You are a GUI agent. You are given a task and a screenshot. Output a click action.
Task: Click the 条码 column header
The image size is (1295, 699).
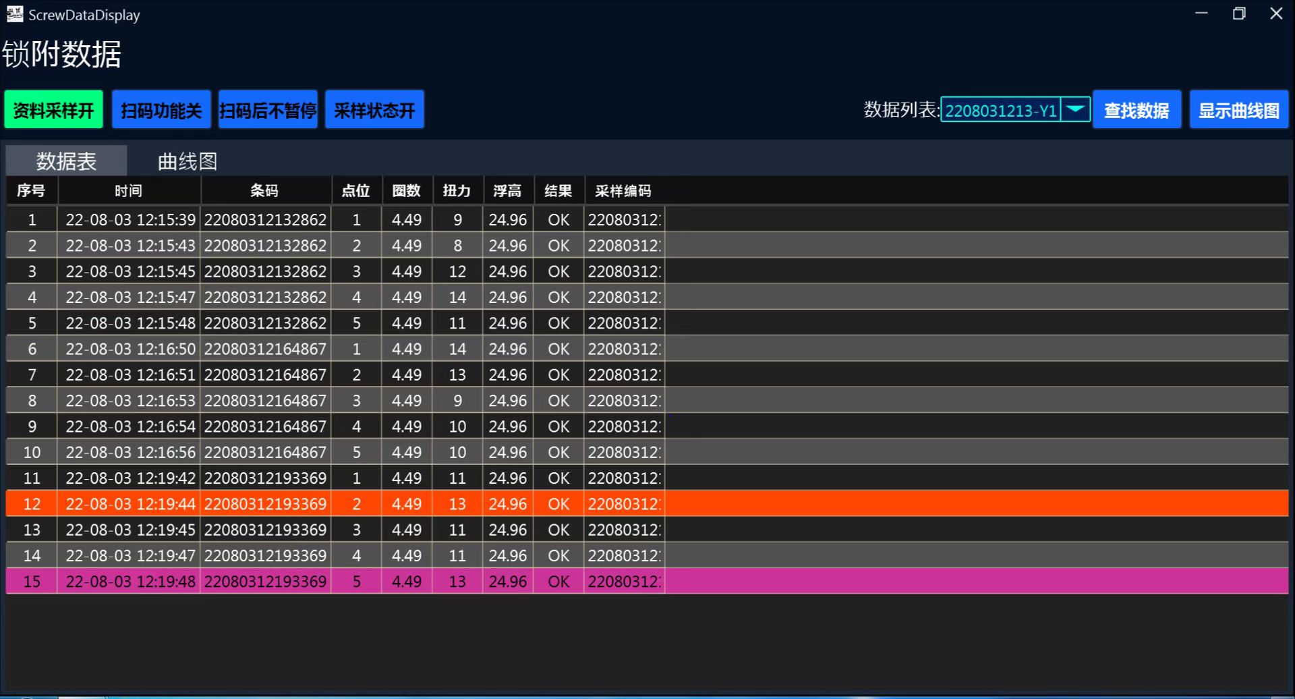coord(264,191)
